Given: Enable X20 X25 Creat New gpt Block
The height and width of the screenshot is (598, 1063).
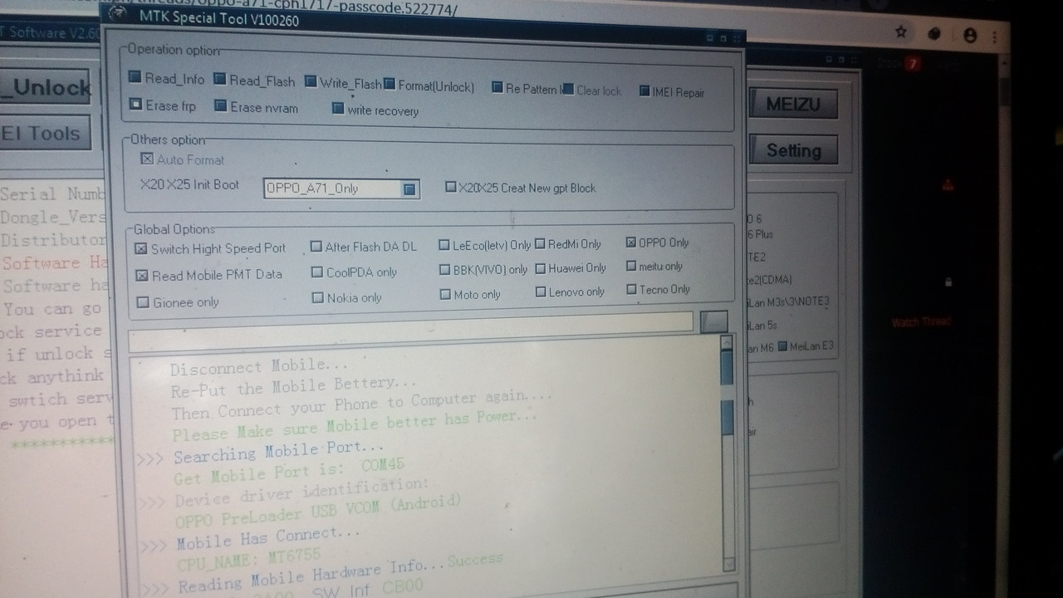Looking at the screenshot, I should tap(451, 188).
